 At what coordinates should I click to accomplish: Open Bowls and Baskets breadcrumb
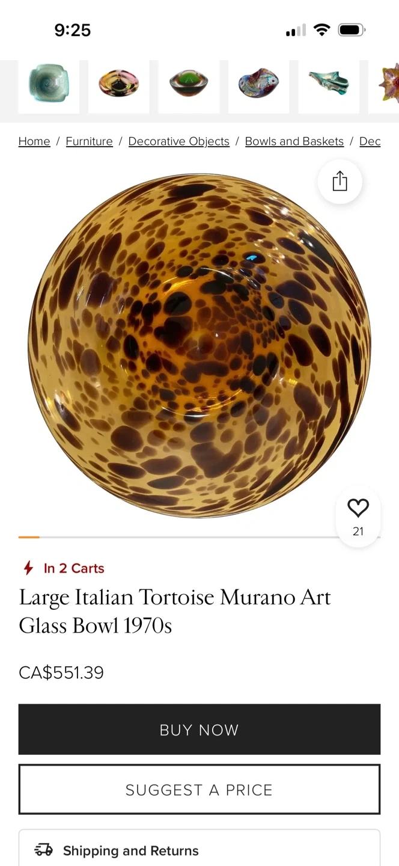click(x=294, y=141)
